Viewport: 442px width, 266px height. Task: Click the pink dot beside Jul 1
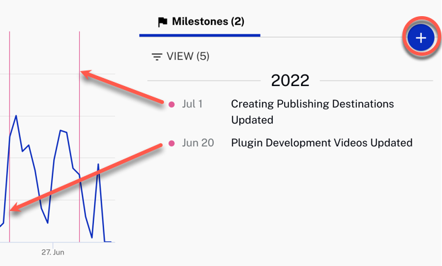(x=172, y=105)
